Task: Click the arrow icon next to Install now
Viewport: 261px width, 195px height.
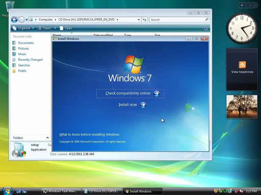Action: coord(143,105)
